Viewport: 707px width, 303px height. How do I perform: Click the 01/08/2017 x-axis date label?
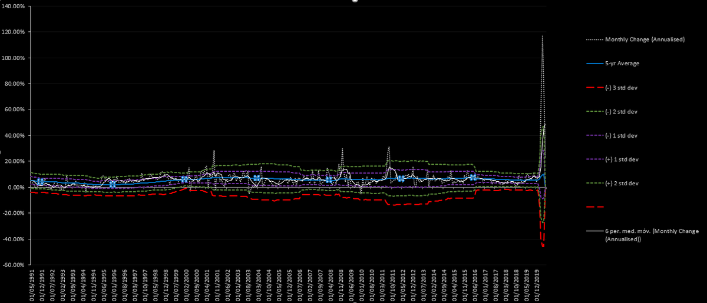(x=496, y=285)
